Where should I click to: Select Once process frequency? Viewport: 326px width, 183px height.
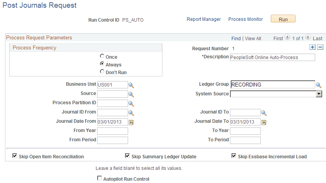click(102, 56)
